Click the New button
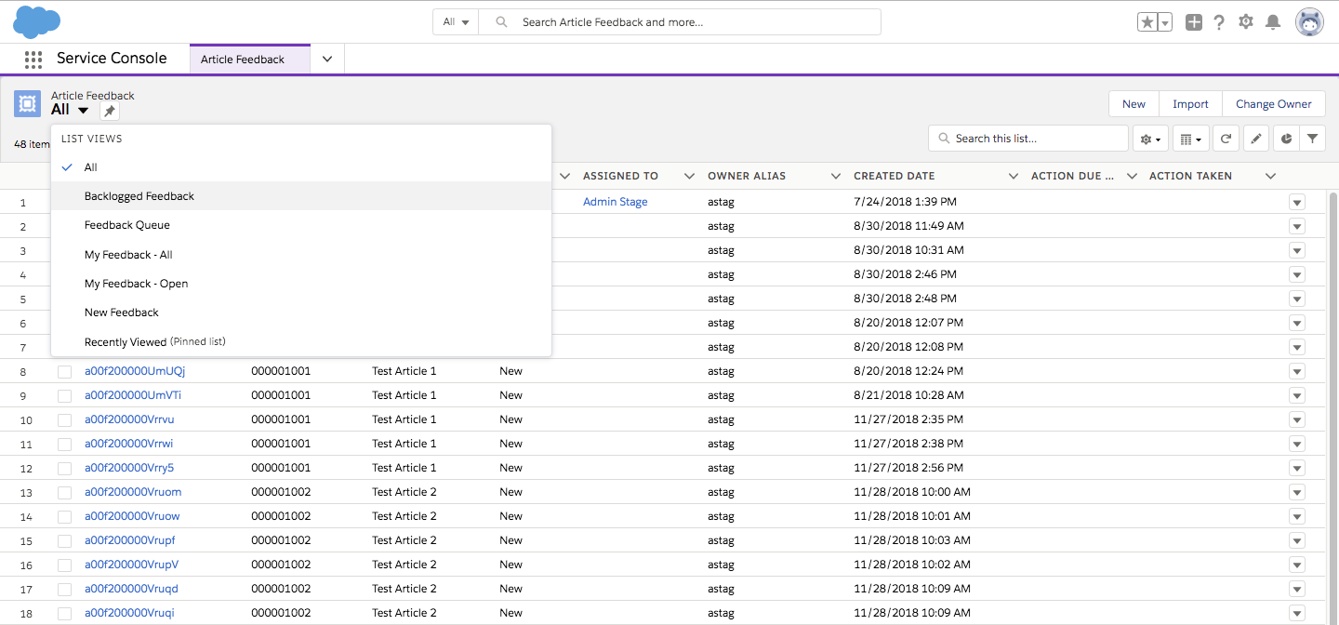Viewport: 1339px width, 625px height. click(1133, 103)
